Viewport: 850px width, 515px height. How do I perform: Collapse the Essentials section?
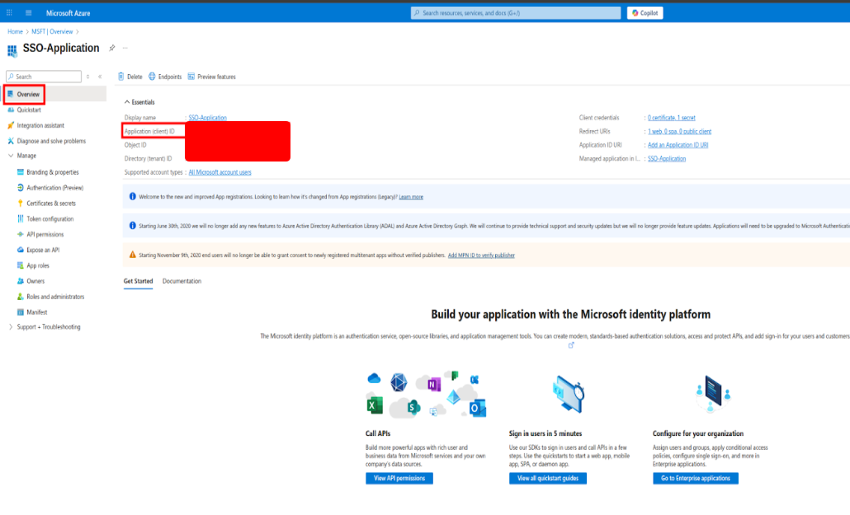point(139,102)
